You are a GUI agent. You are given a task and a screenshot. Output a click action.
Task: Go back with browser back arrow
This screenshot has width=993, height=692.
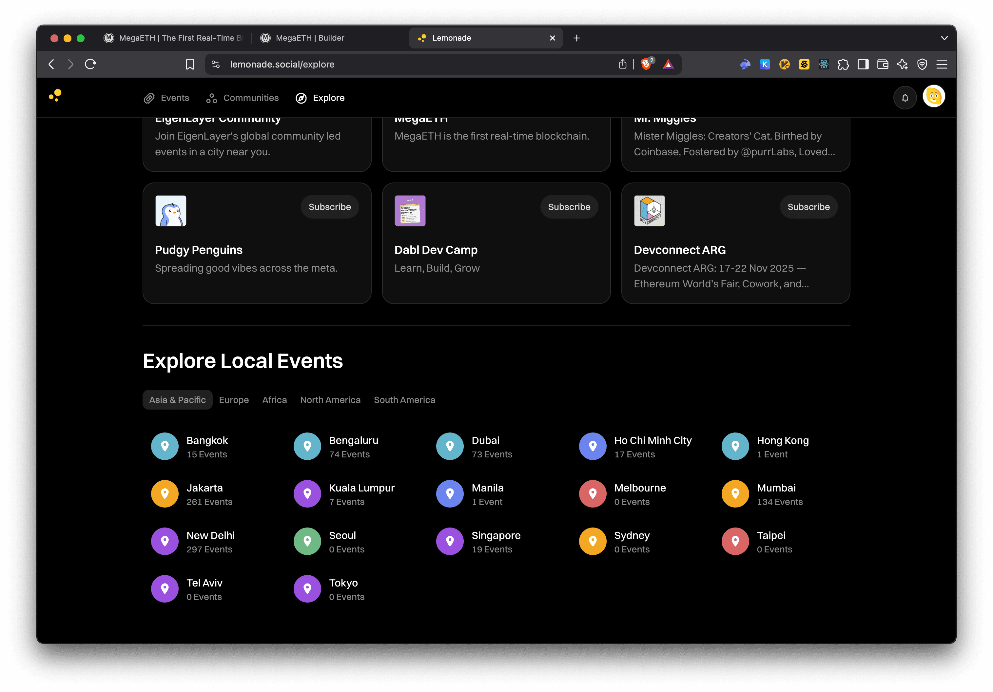[x=51, y=65]
